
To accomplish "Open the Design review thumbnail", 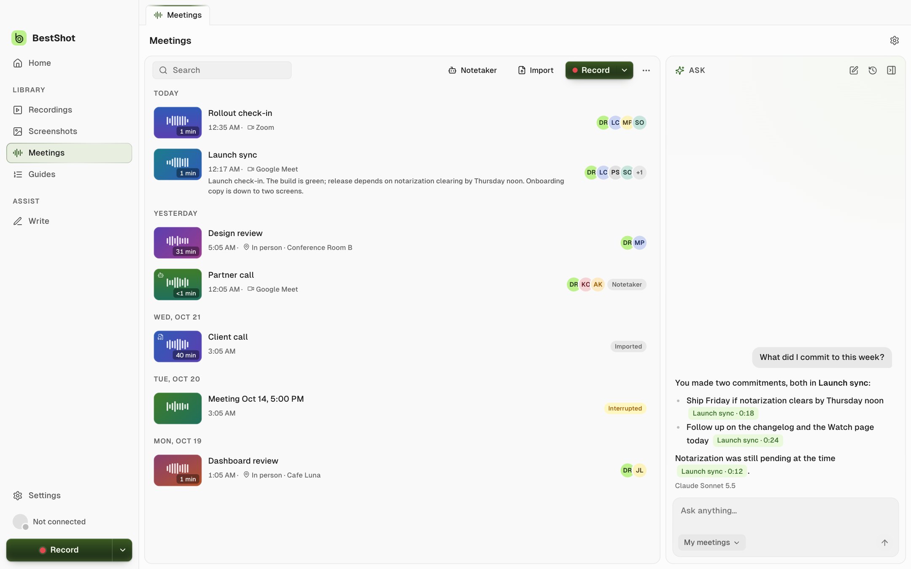I will pyautogui.click(x=178, y=243).
